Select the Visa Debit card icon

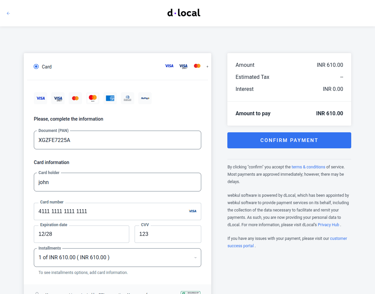pyautogui.click(x=58, y=98)
